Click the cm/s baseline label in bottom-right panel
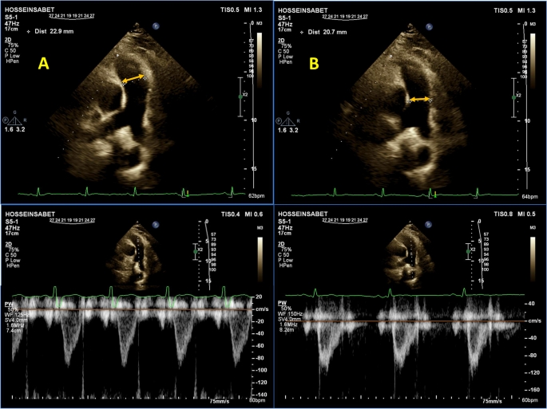Screen dimensions: 547x409 [x=533, y=321]
